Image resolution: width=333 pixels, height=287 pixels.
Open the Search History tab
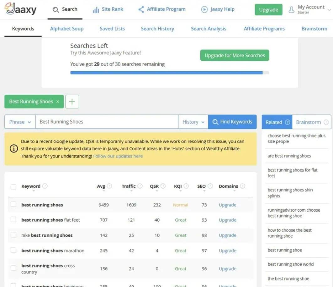[157, 29]
